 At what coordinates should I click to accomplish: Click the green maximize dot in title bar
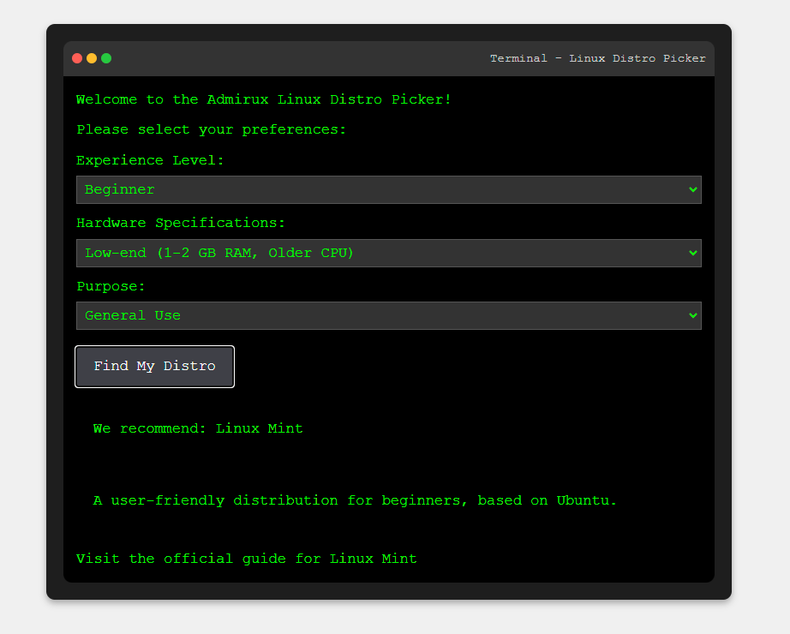pyautogui.click(x=106, y=58)
